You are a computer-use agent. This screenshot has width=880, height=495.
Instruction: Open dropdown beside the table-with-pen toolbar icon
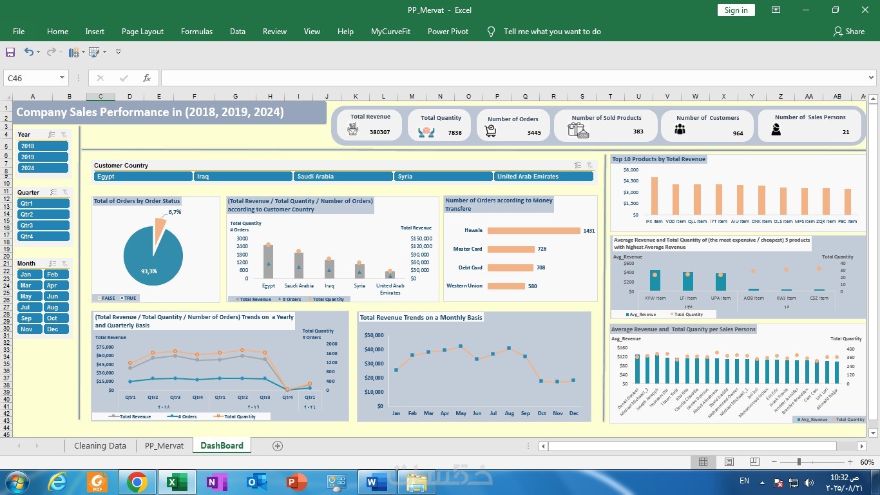point(104,52)
